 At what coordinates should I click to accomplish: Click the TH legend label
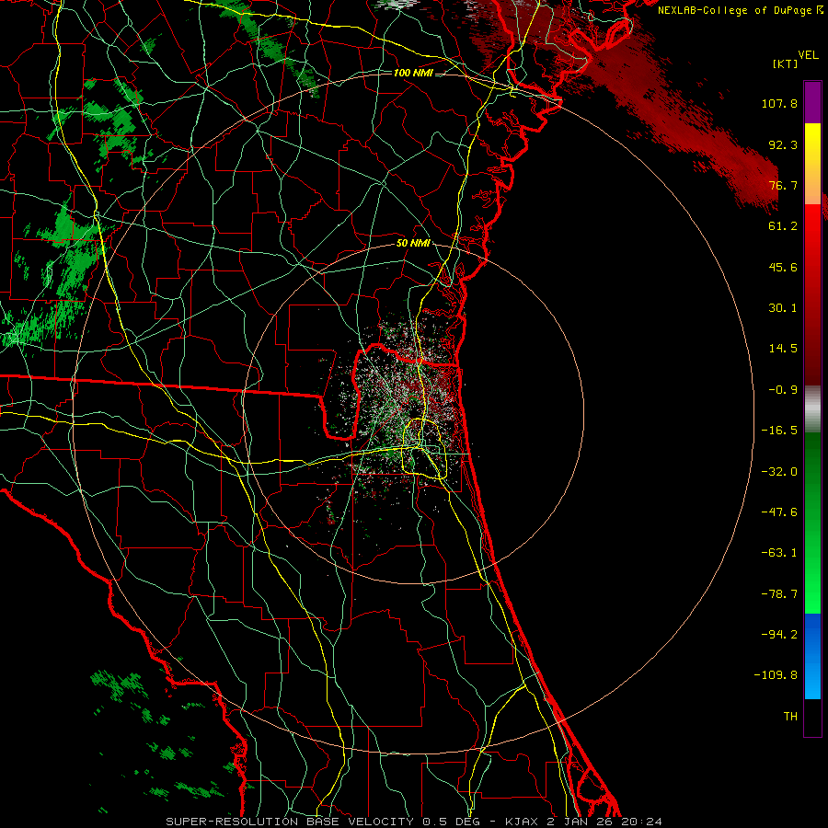[x=790, y=717]
